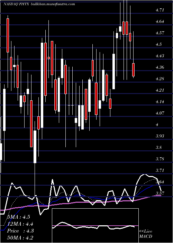Click the 4.5 price axis label
The image size is (173, 243).
coord(158,44)
